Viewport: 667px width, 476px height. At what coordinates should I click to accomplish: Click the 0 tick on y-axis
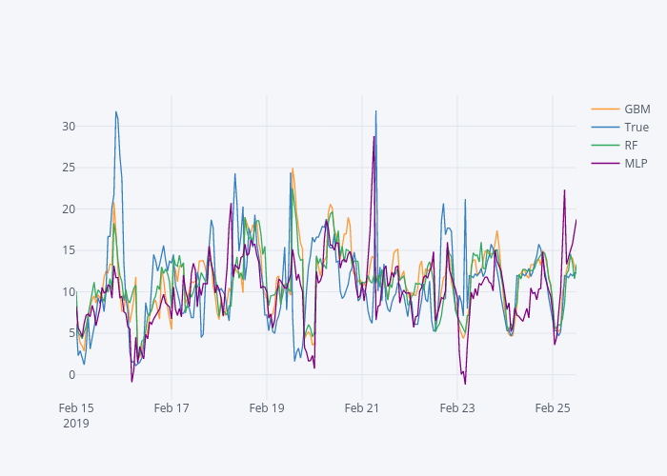71,374
